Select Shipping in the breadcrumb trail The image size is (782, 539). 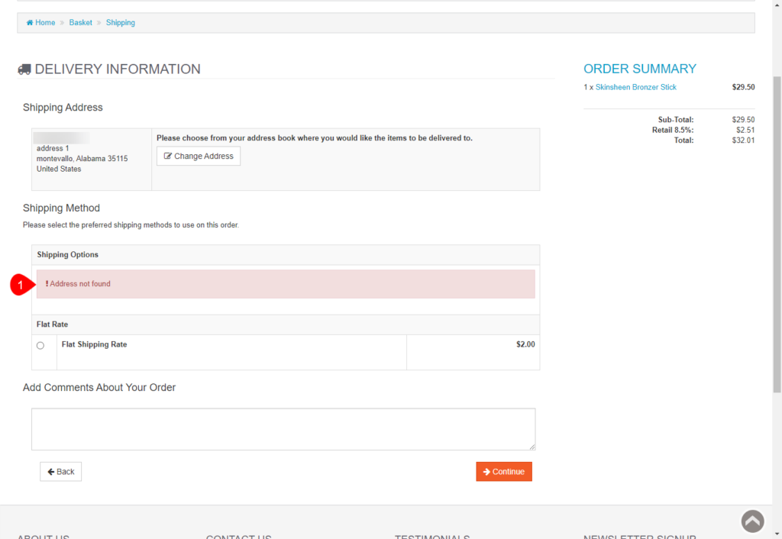(120, 22)
